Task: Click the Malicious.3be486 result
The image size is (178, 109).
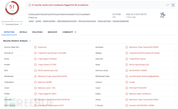Action: (45, 82)
